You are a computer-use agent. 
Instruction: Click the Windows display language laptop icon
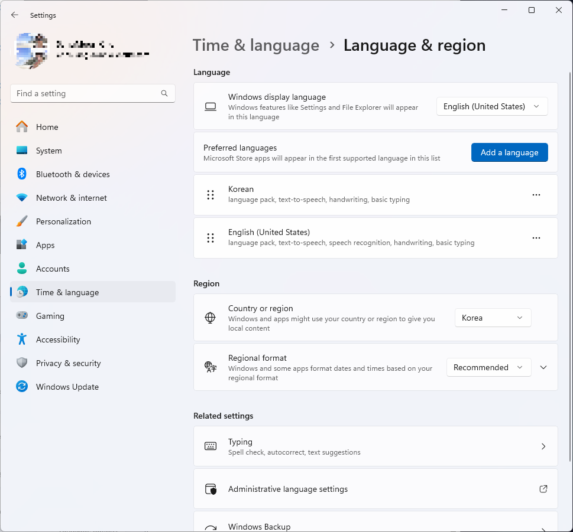coord(211,106)
